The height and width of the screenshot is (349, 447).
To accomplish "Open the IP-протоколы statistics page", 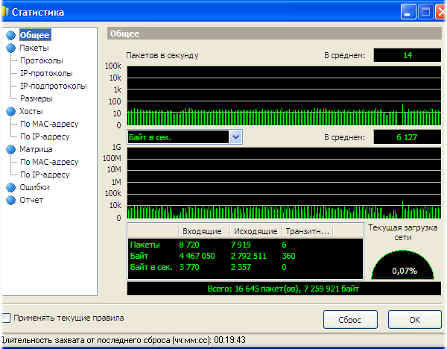I will pyautogui.click(x=46, y=73).
